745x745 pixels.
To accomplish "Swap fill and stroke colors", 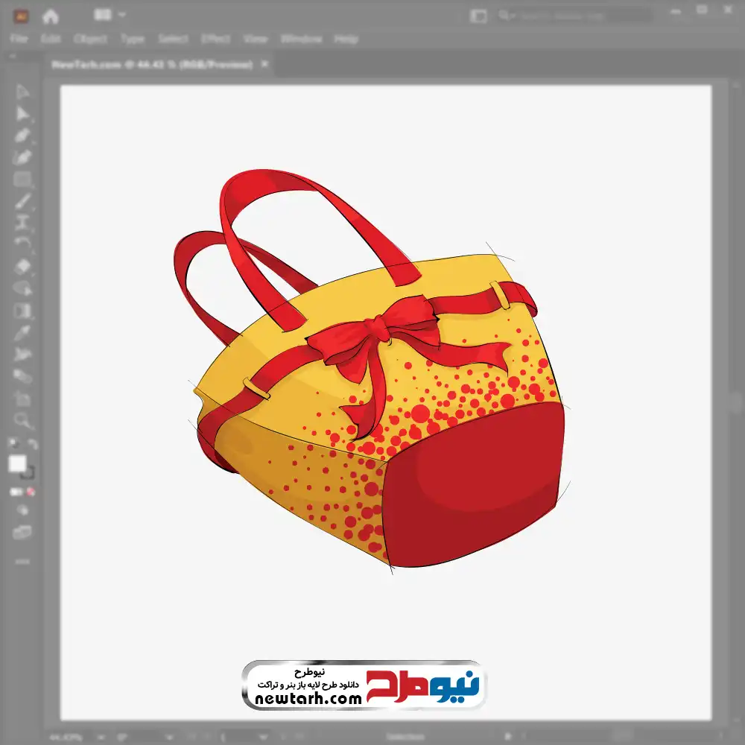I will click(x=32, y=445).
